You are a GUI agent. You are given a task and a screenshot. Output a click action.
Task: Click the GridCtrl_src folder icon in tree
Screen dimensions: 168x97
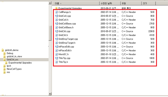pyautogui.click(x=4, y=59)
